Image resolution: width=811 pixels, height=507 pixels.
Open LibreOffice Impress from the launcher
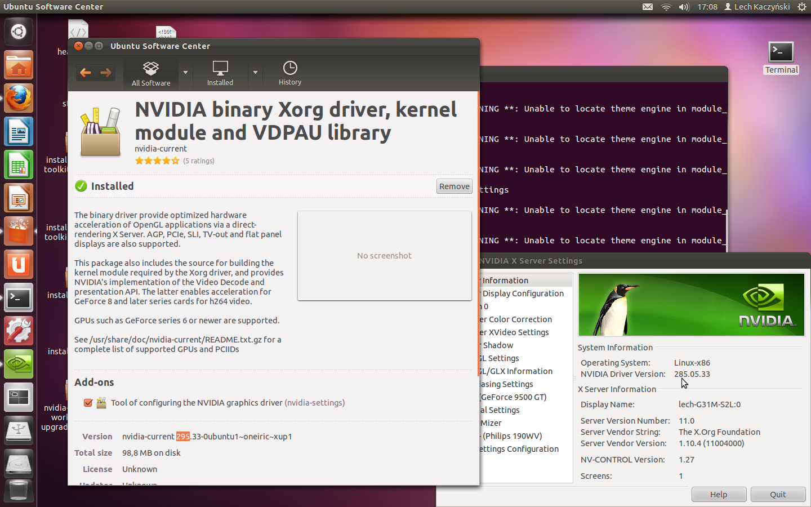[19, 198]
